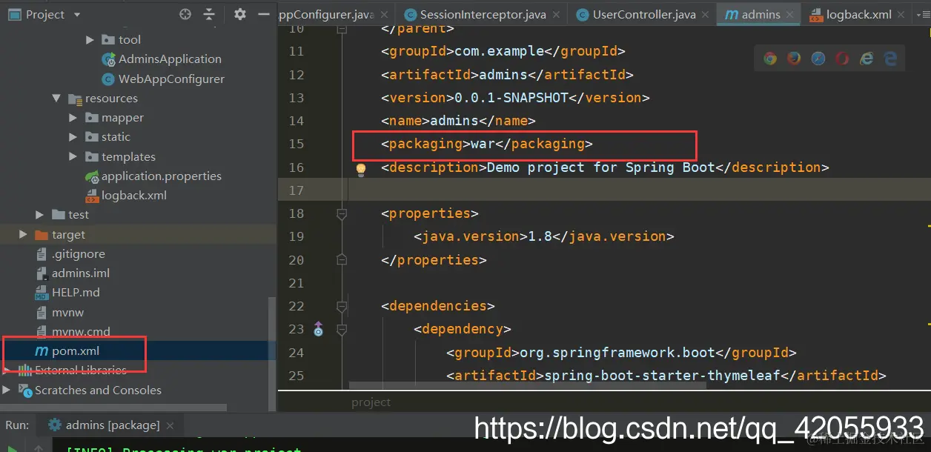The height and width of the screenshot is (452, 931).
Task: Click the packaging 'war' value on line 15
Action: coord(483,144)
